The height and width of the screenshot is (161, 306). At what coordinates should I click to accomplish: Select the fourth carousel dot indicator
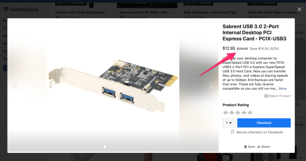[120, 147]
